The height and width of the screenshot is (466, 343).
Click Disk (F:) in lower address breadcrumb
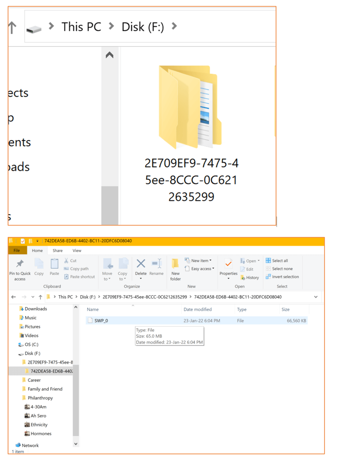88,297
